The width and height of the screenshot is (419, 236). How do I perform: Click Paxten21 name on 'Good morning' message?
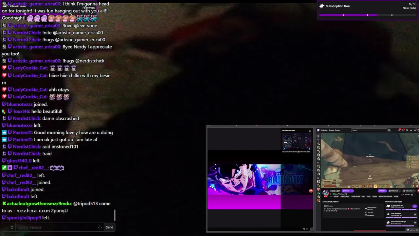tap(22, 132)
